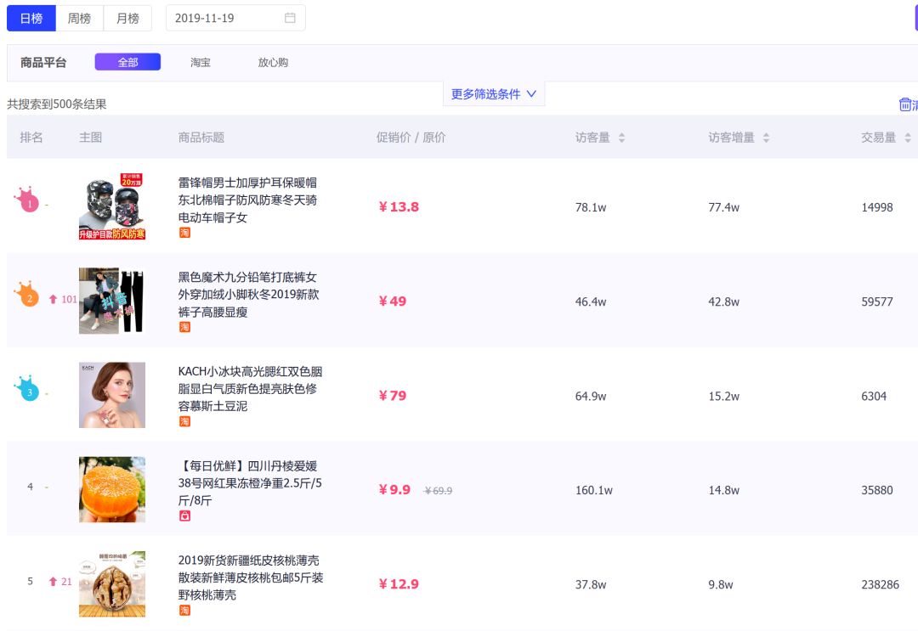Viewport: 918px width, 631px height.
Task: Click 放心购 bag icon under 果冻橙 title
Action: pos(184,516)
